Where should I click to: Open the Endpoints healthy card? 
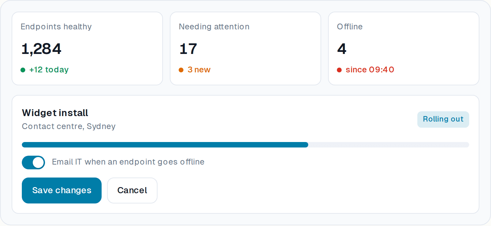pos(87,48)
